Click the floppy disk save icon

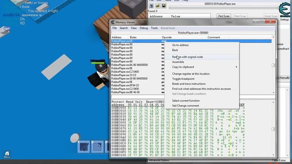tap(164, 6)
